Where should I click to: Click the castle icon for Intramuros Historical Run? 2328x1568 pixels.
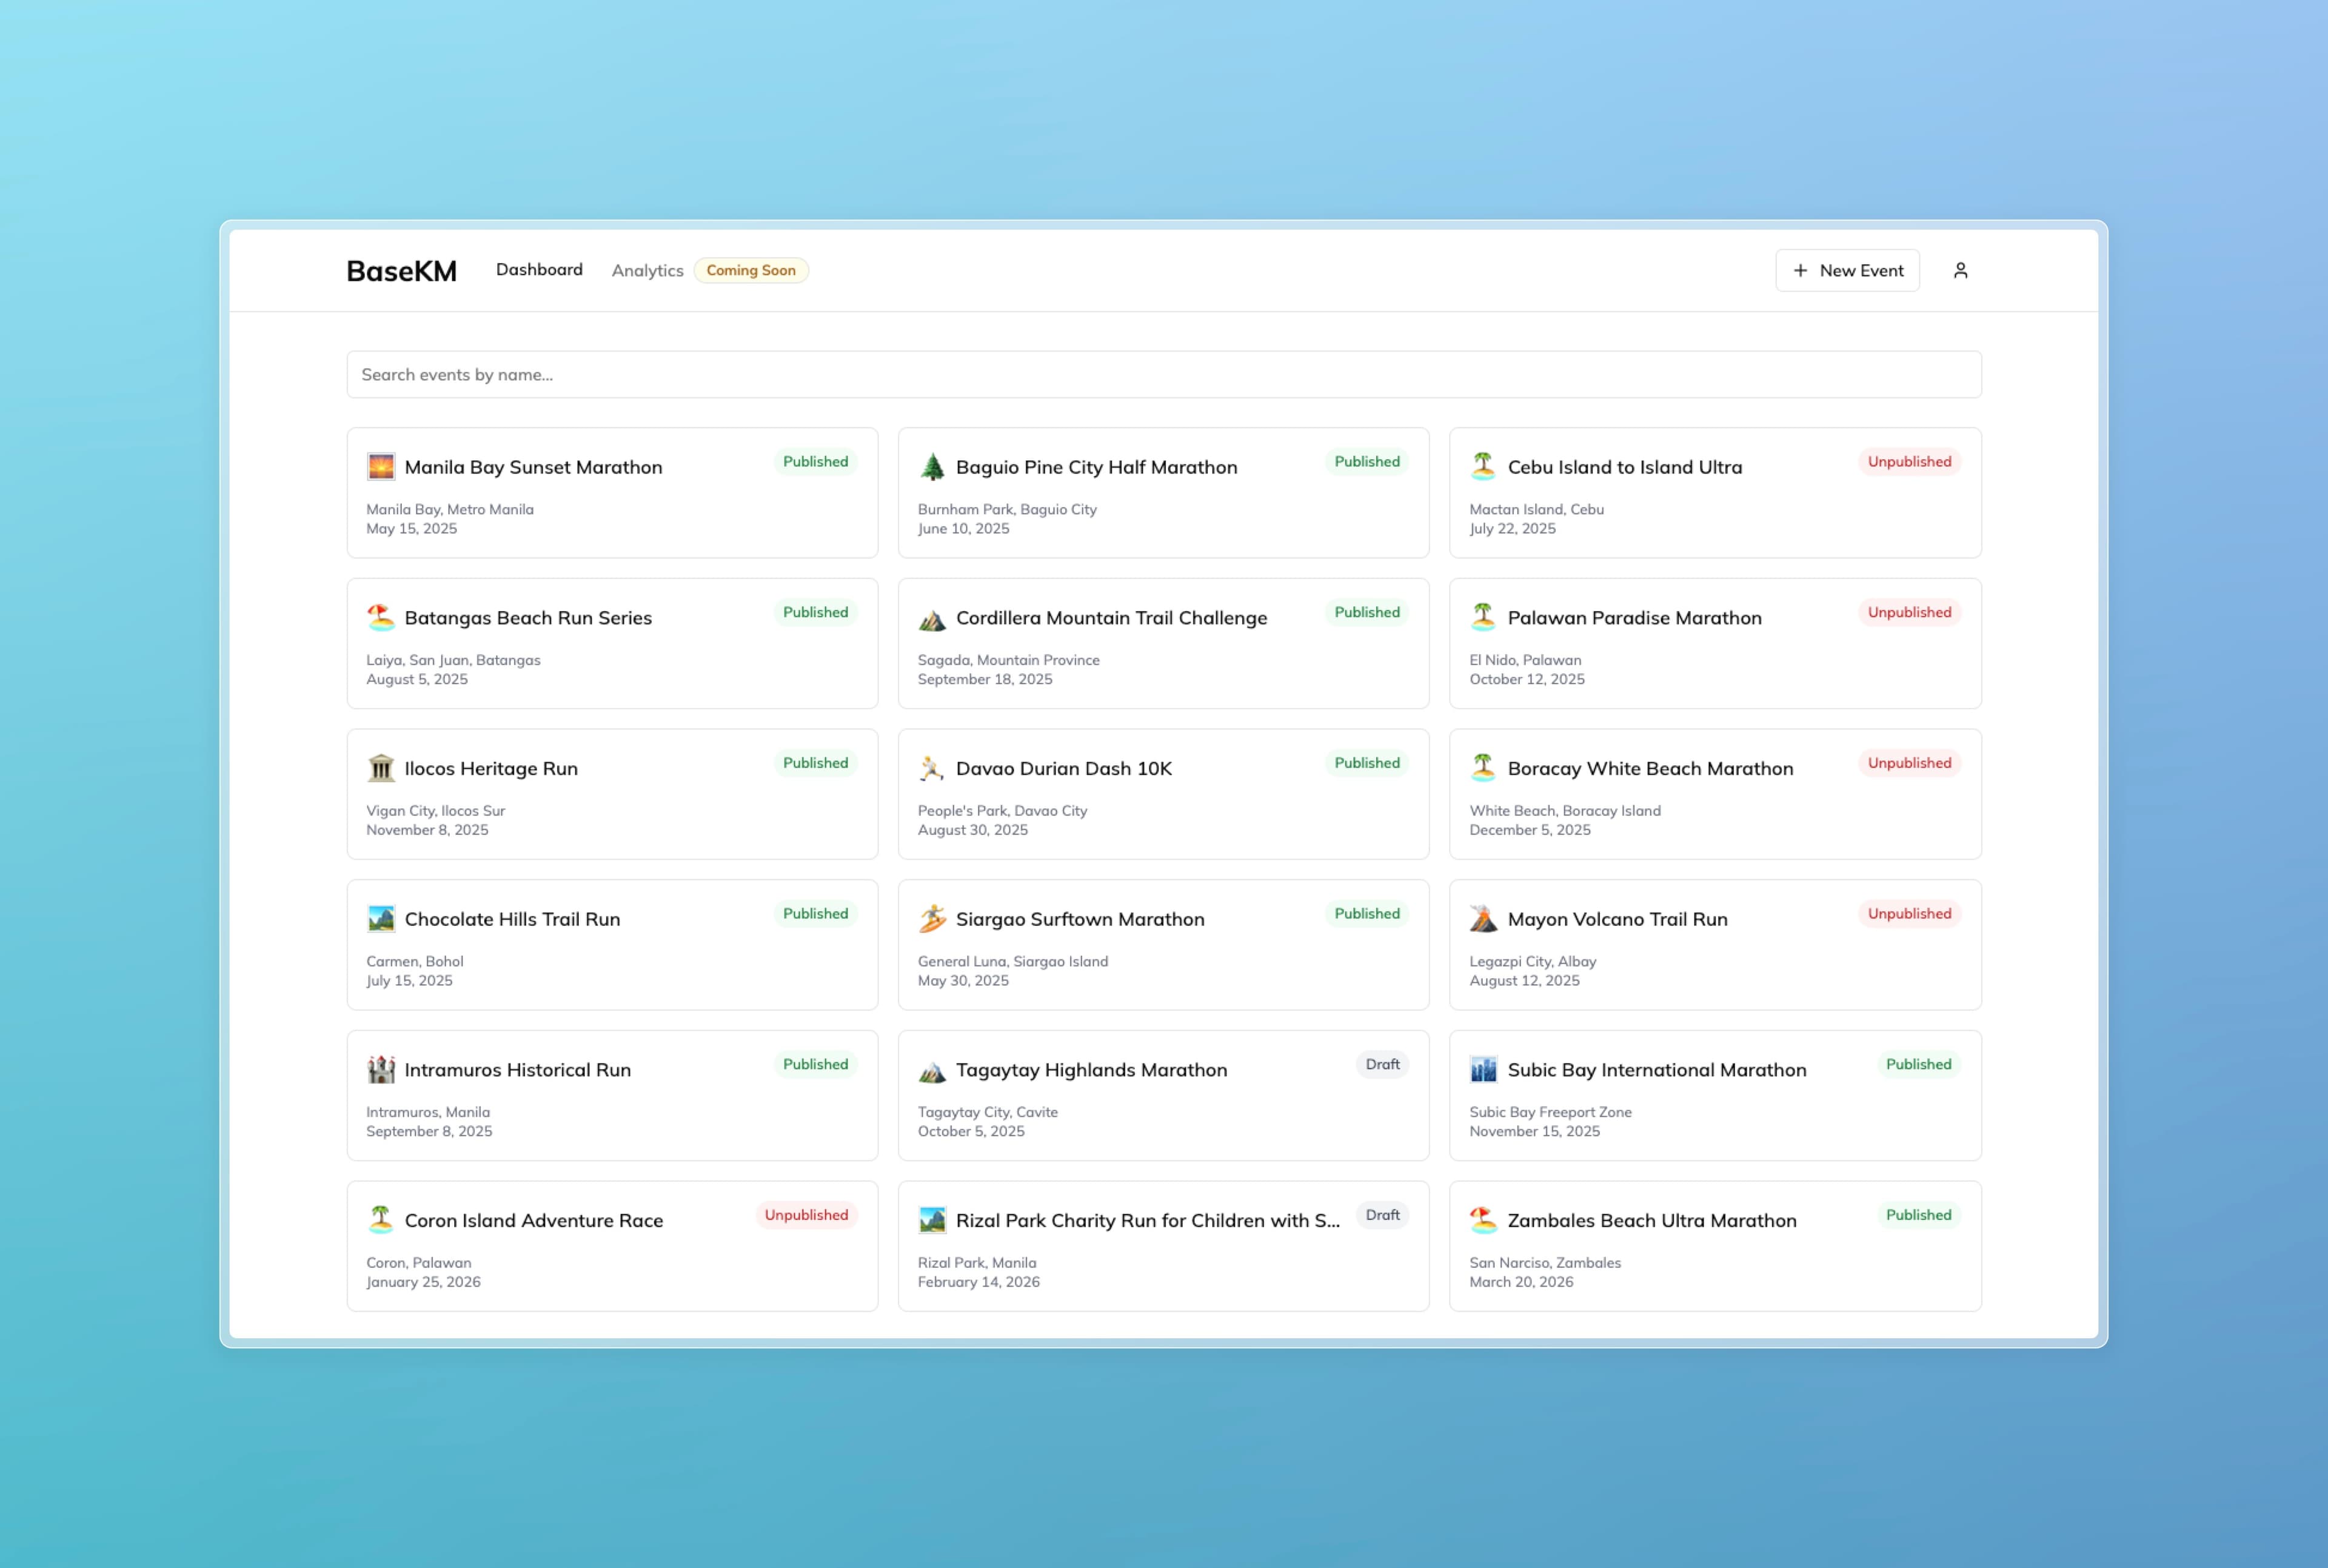381,1070
